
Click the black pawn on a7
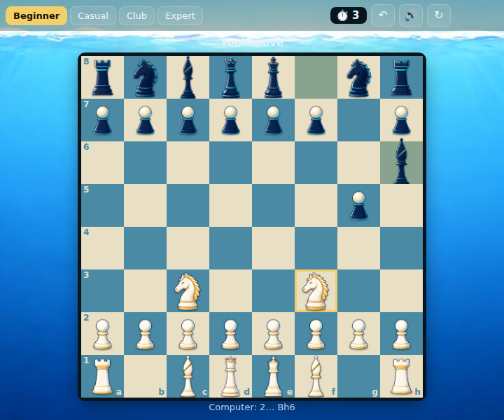(102, 120)
